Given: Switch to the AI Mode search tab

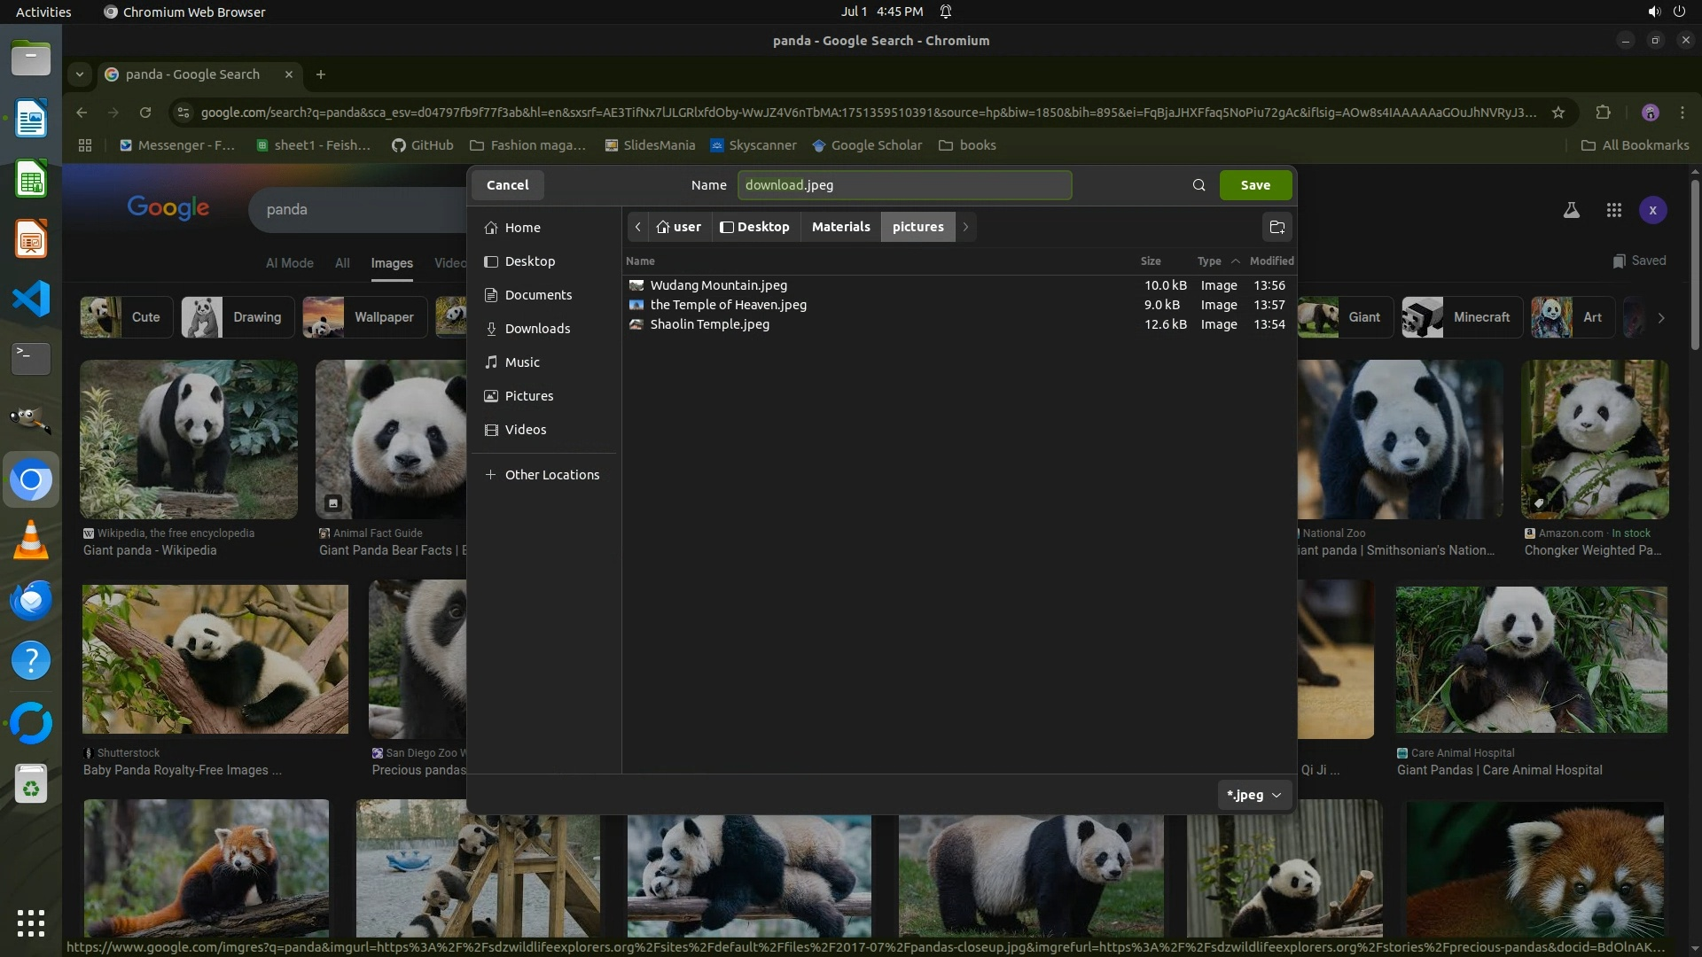Looking at the screenshot, I should (x=289, y=263).
